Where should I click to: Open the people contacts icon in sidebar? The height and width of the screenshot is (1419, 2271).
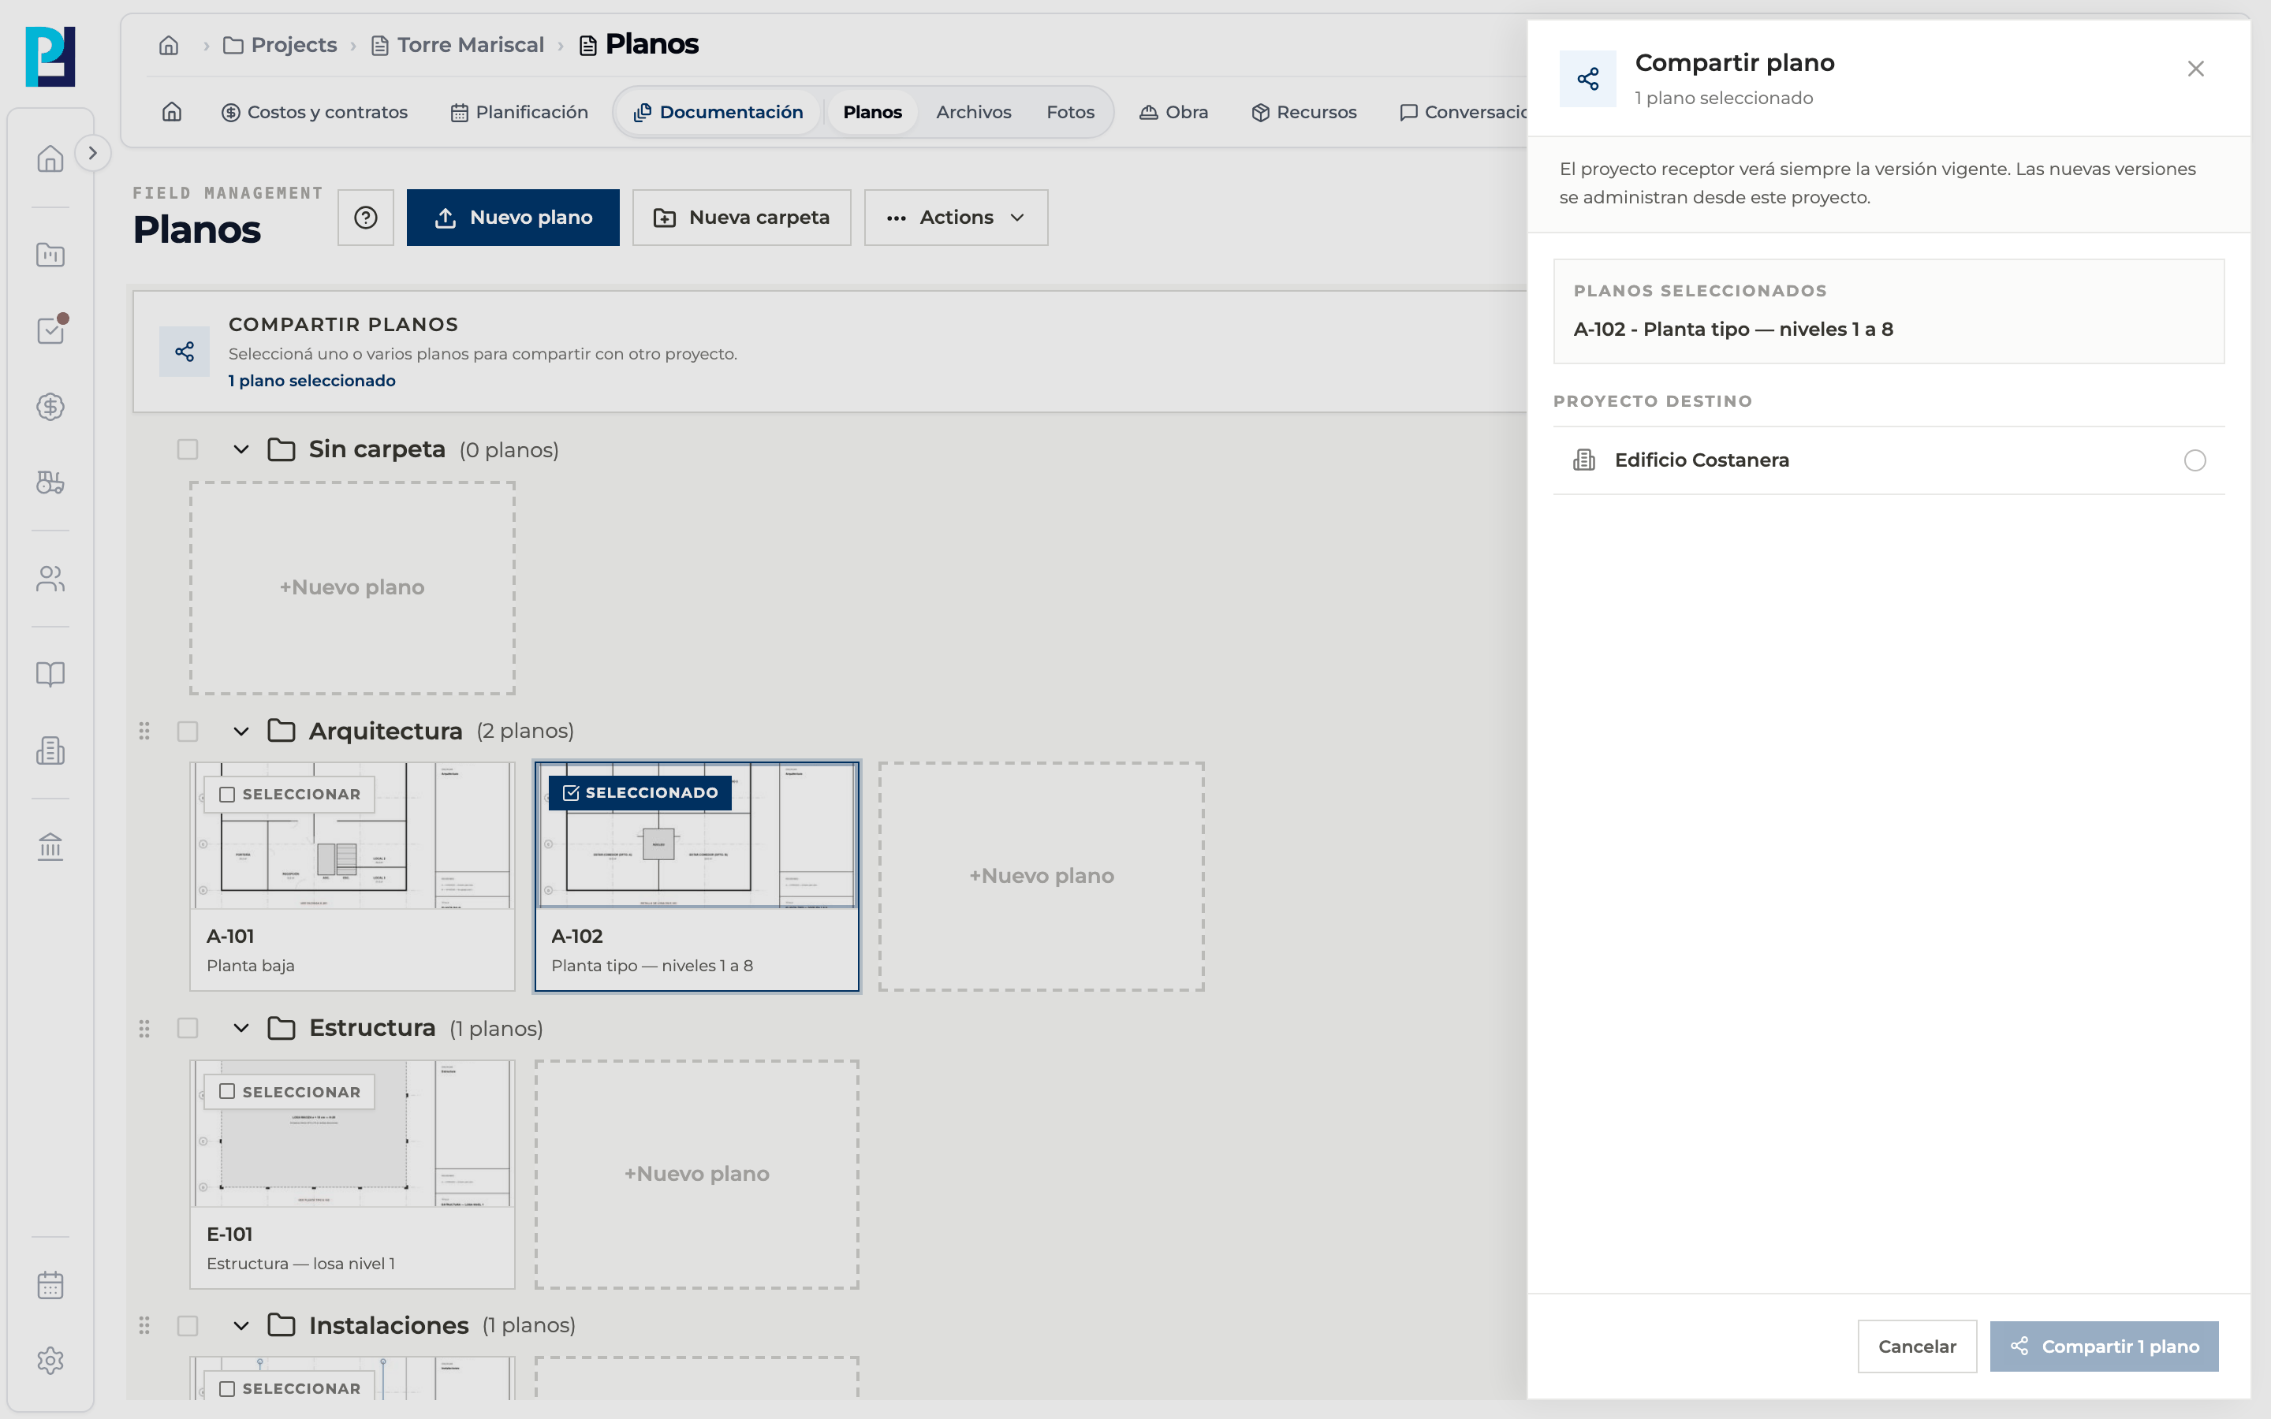[x=50, y=579]
